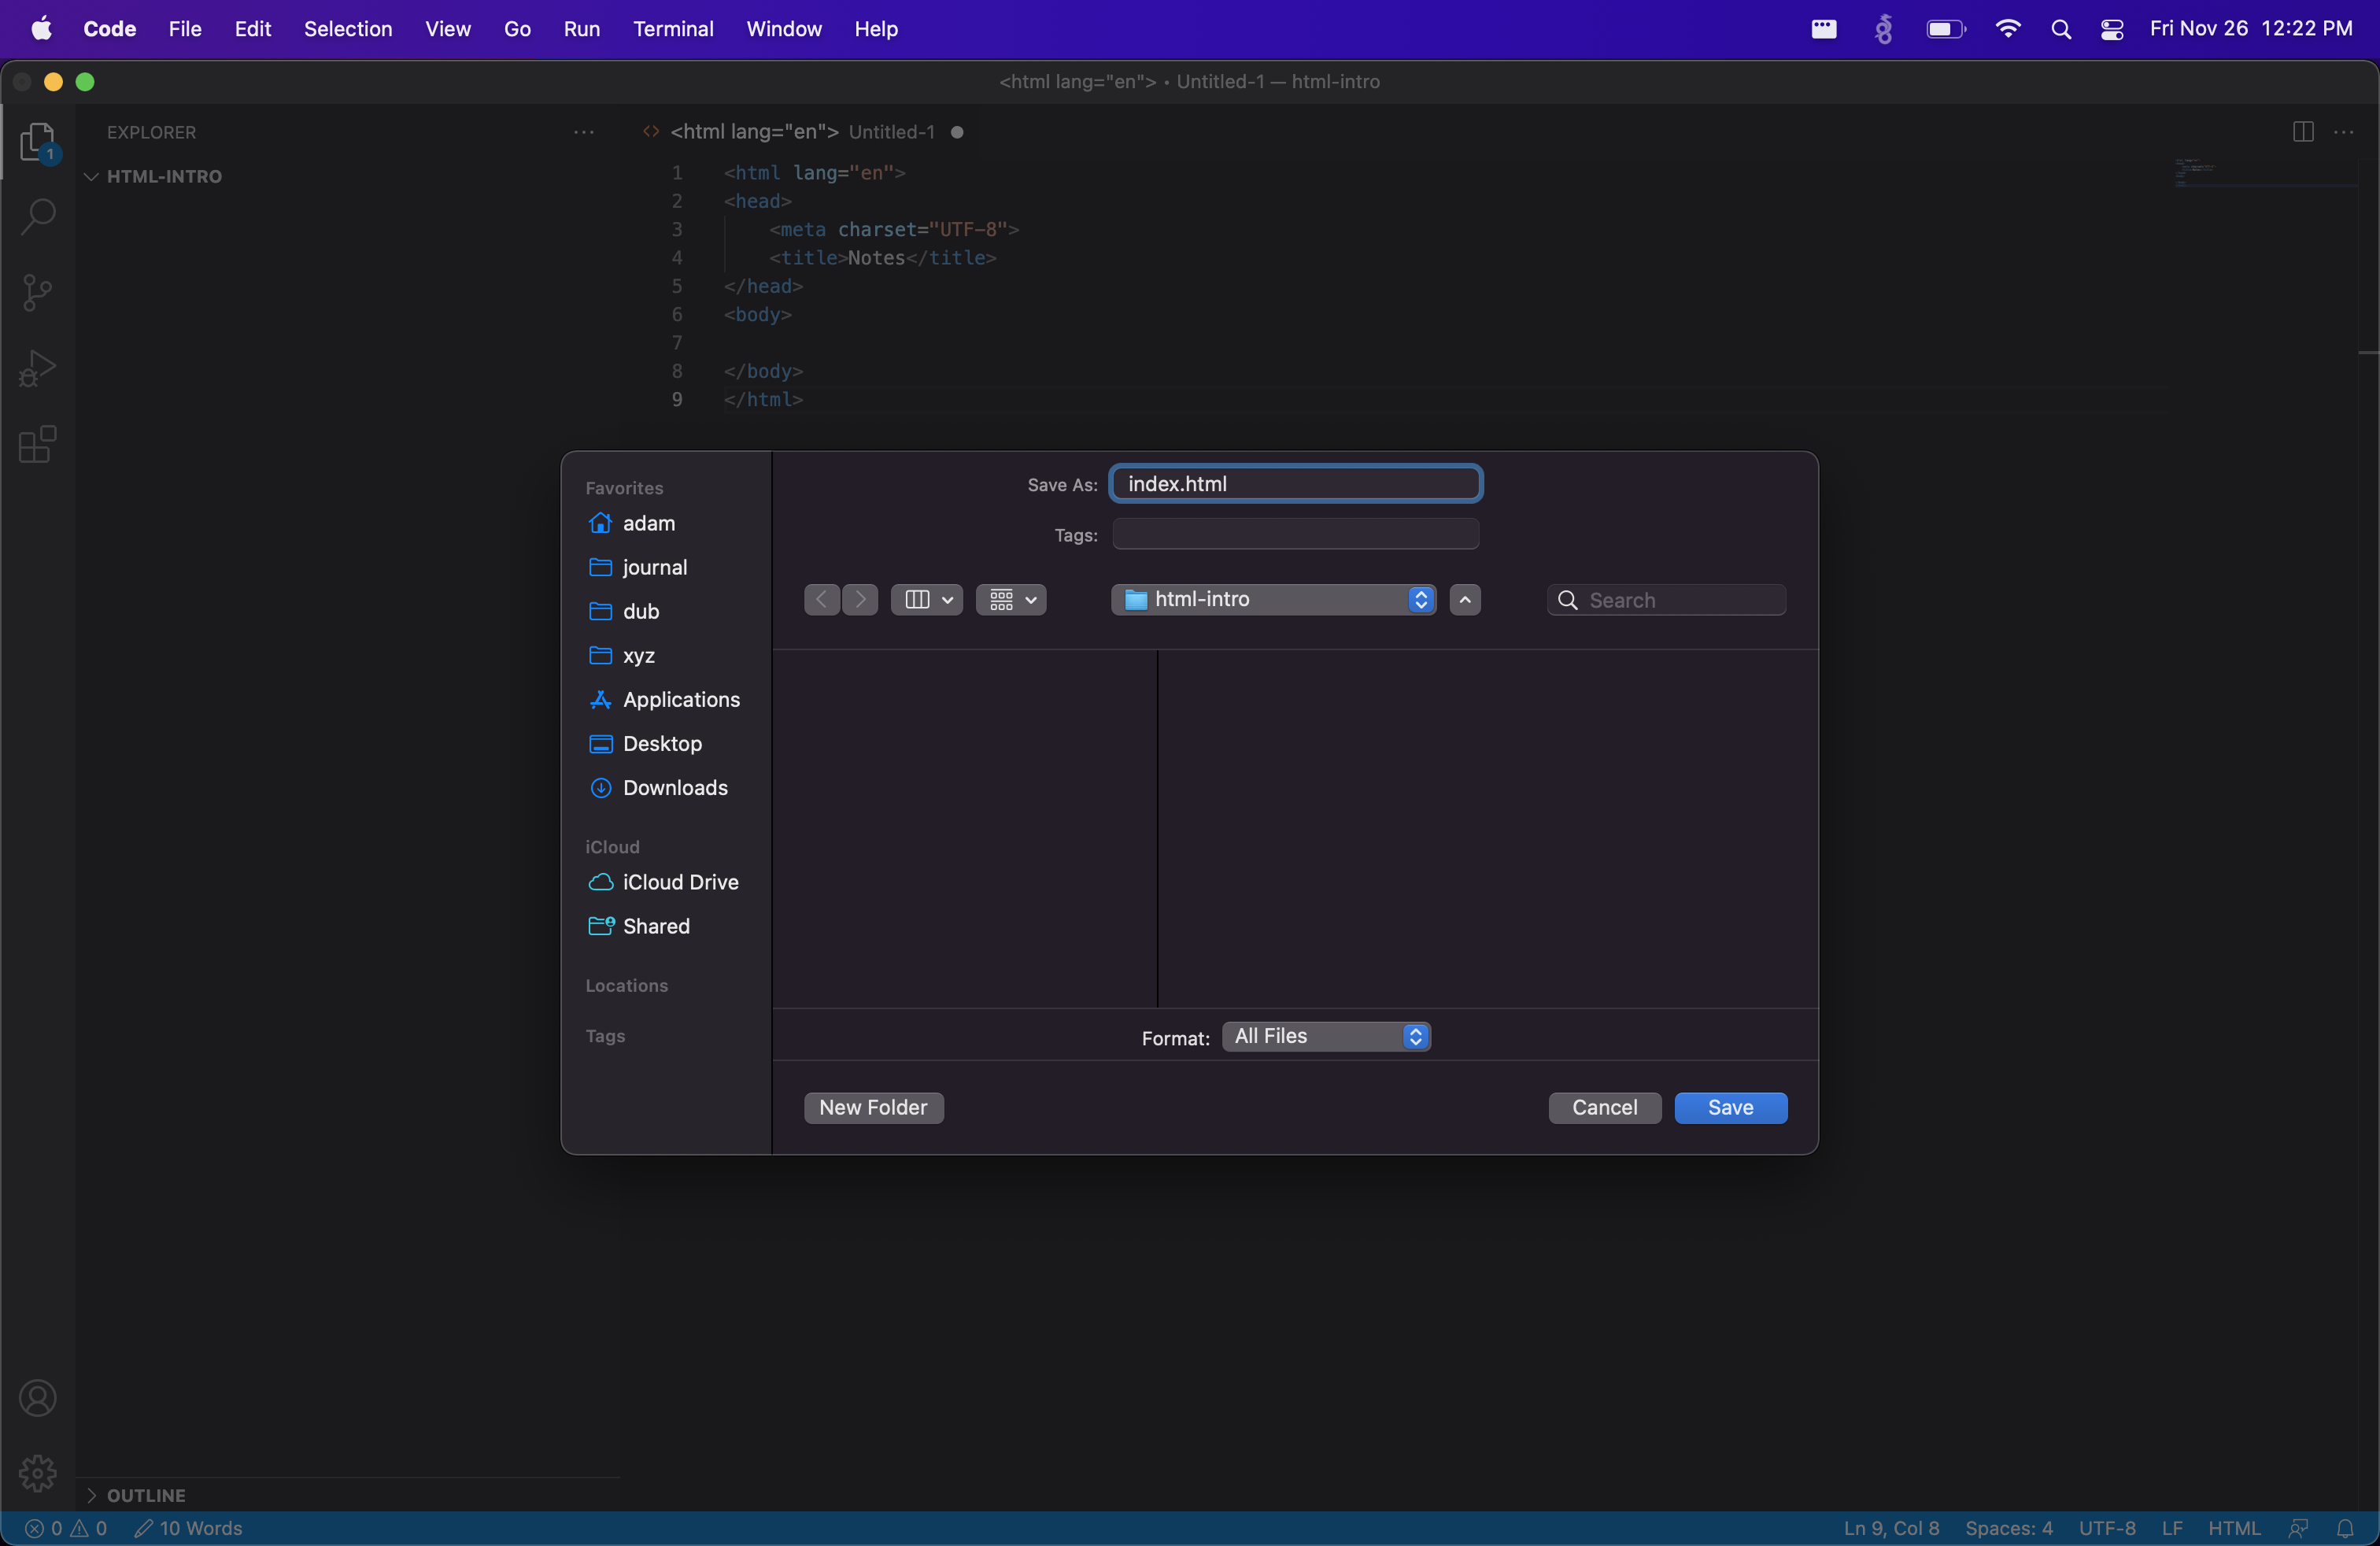
Task: Select the Untitled-1 editor tab
Action: tap(805, 132)
